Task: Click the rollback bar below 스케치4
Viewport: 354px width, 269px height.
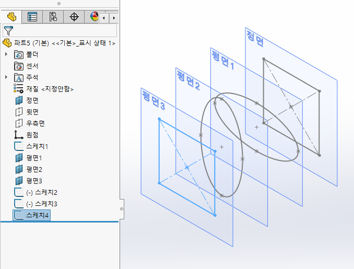Action: pyautogui.click(x=60, y=222)
